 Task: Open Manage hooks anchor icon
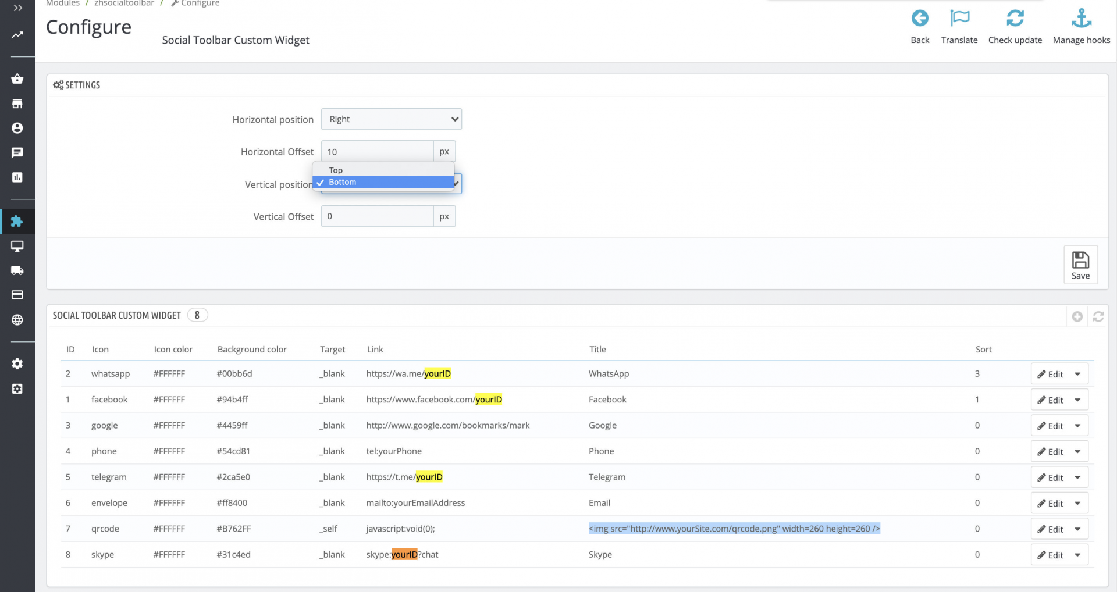(1082, 19)
